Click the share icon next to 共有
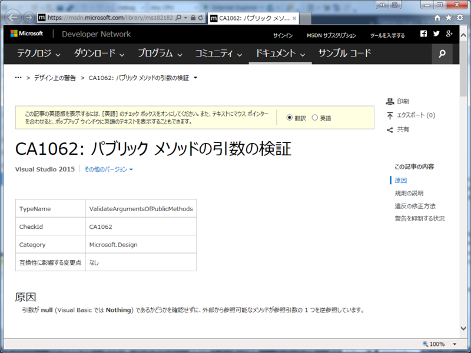 click(390, 130)
